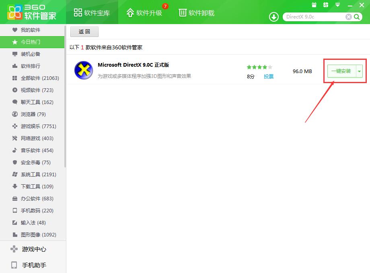Open 游戏中心 section

point(33,249)
